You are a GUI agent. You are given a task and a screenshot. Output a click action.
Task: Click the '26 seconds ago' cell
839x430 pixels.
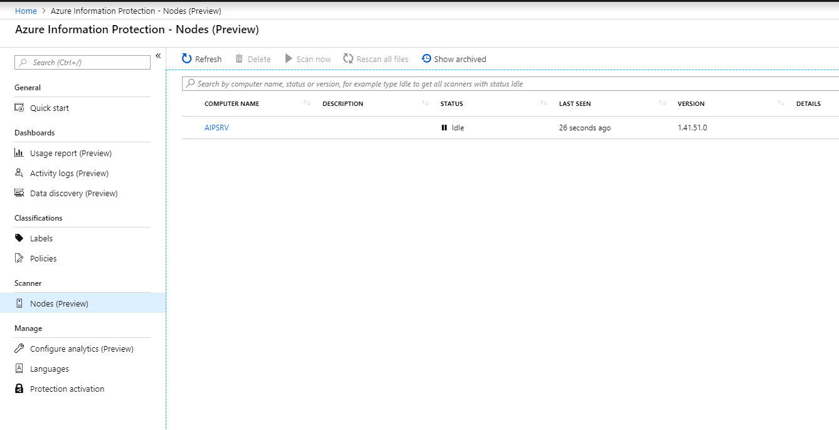585,128
